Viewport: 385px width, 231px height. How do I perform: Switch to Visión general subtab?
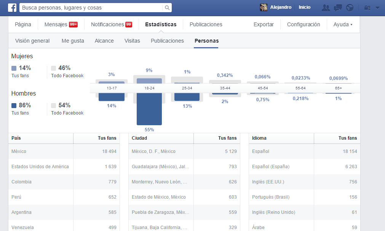[x=32, y=41]
